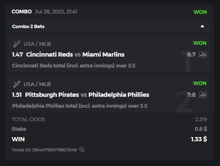Click the Combo 2 Bets header
This screenshot has width=220, height=166.
point(109,26)
